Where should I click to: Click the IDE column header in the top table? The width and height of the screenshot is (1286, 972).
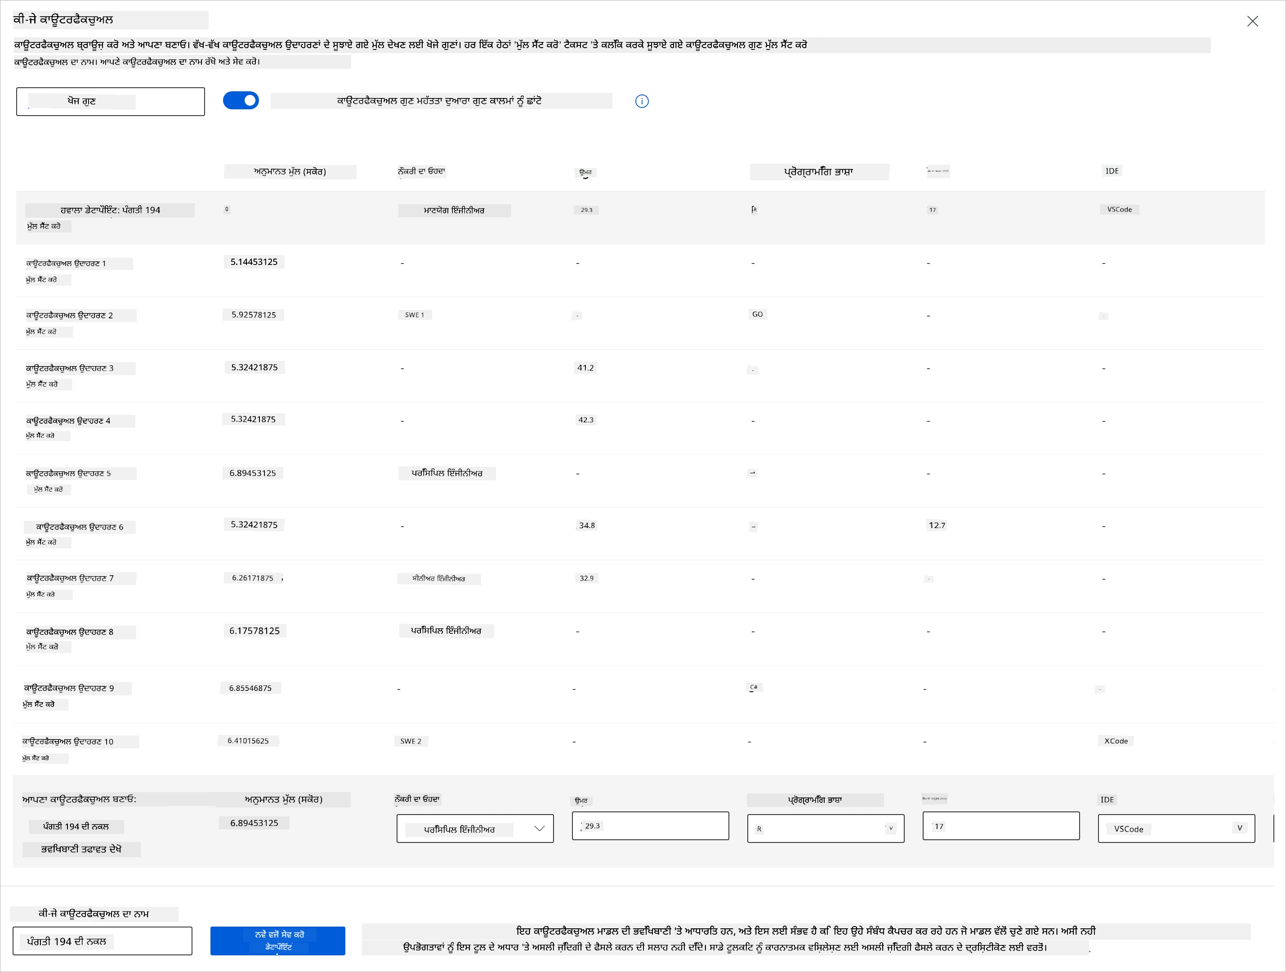tap(1112, 171)
